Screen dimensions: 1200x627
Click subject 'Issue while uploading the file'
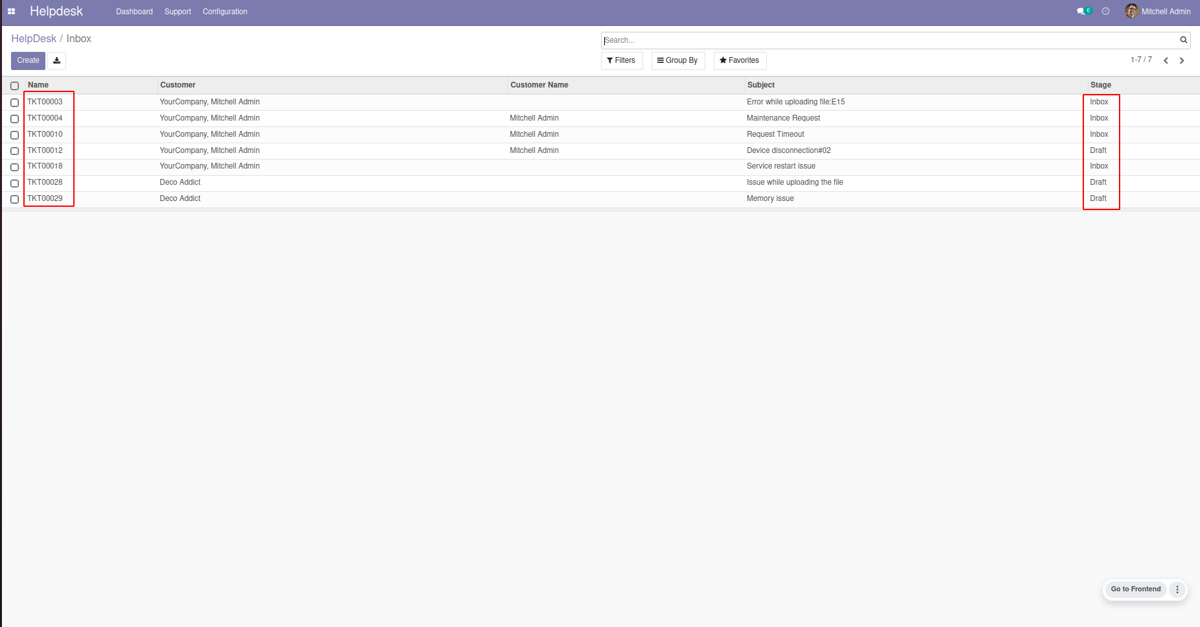point(795,182)
